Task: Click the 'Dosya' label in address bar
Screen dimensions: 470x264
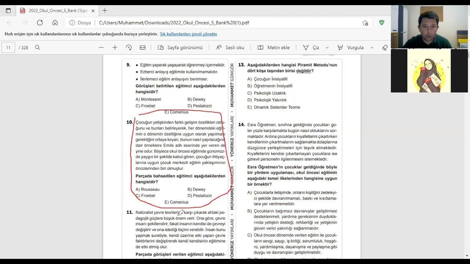Action: tap(84, 23)
